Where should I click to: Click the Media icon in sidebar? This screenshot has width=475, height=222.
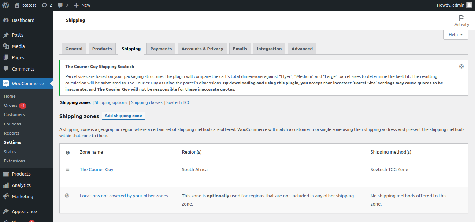pos(6,46)
